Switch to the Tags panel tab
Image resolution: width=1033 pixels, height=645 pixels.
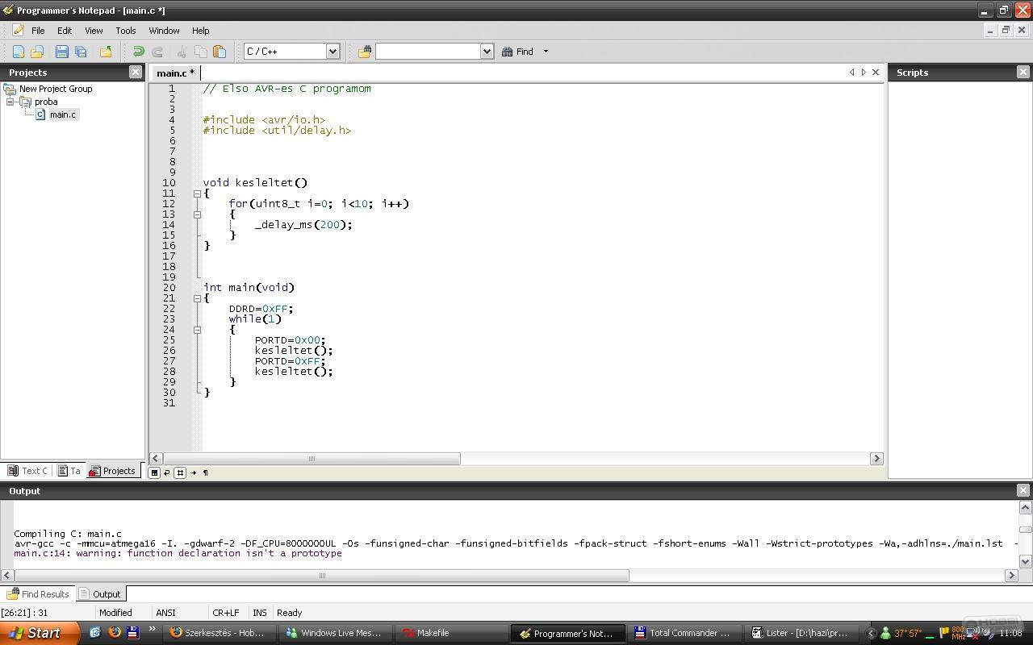69,471
